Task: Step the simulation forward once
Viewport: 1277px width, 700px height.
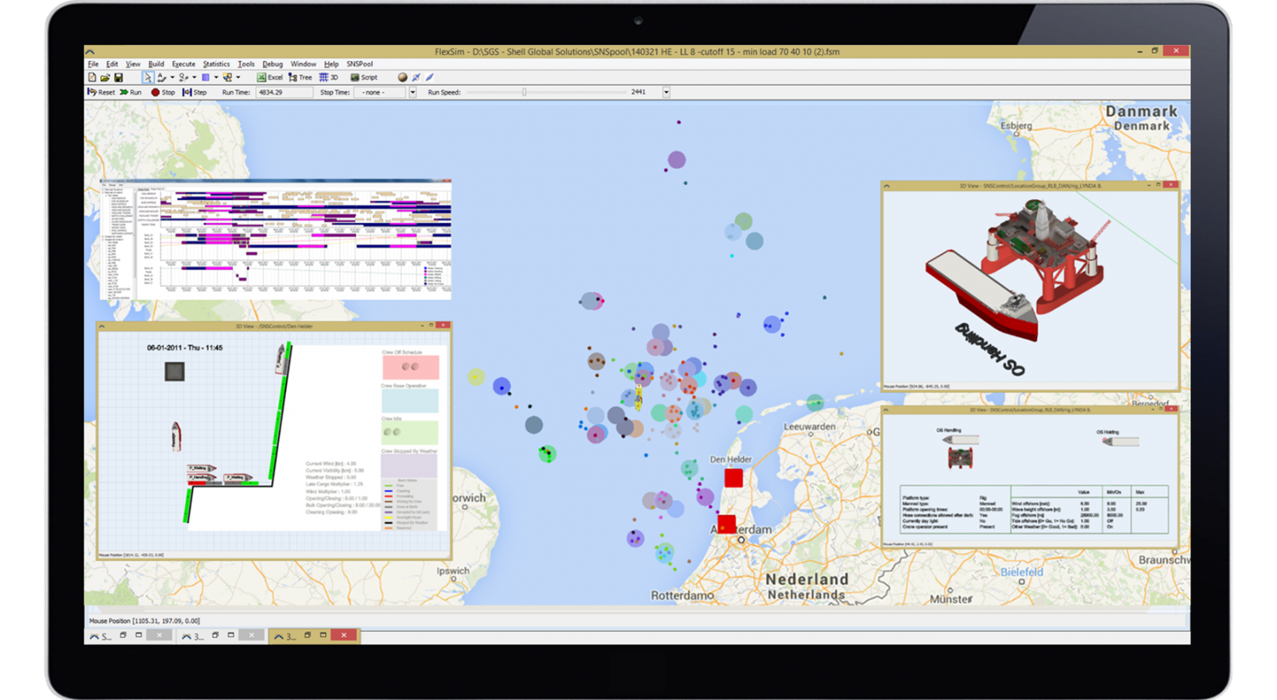Action: pos(194,92)
